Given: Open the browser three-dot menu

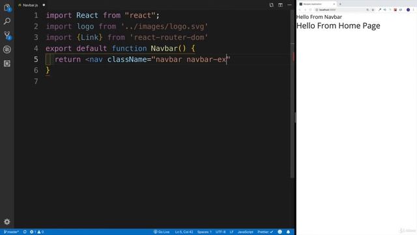Looking at the screenshot, I should pyautogui.click(x=414, y=10).
